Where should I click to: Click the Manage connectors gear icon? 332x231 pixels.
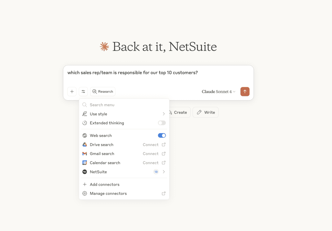tap(85, 193)
